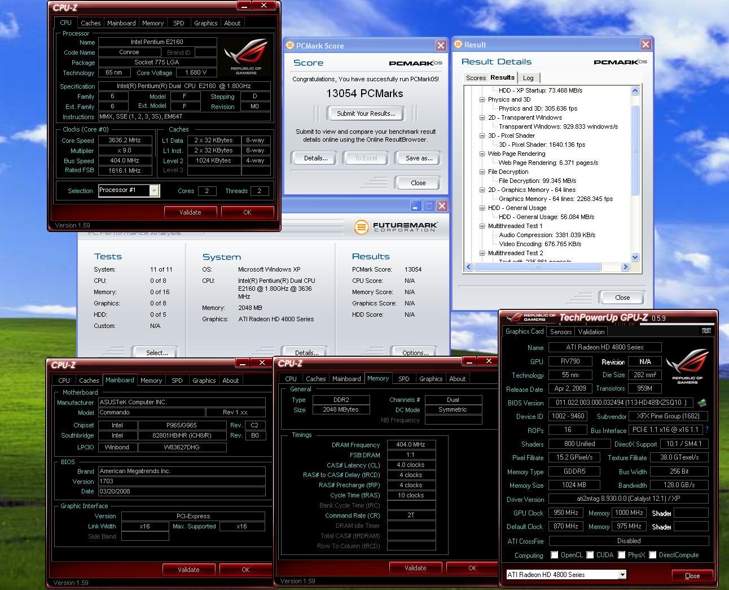
Task: Click Video Encoding 676.765 KB/s row
Action: (x=540, y=244)
